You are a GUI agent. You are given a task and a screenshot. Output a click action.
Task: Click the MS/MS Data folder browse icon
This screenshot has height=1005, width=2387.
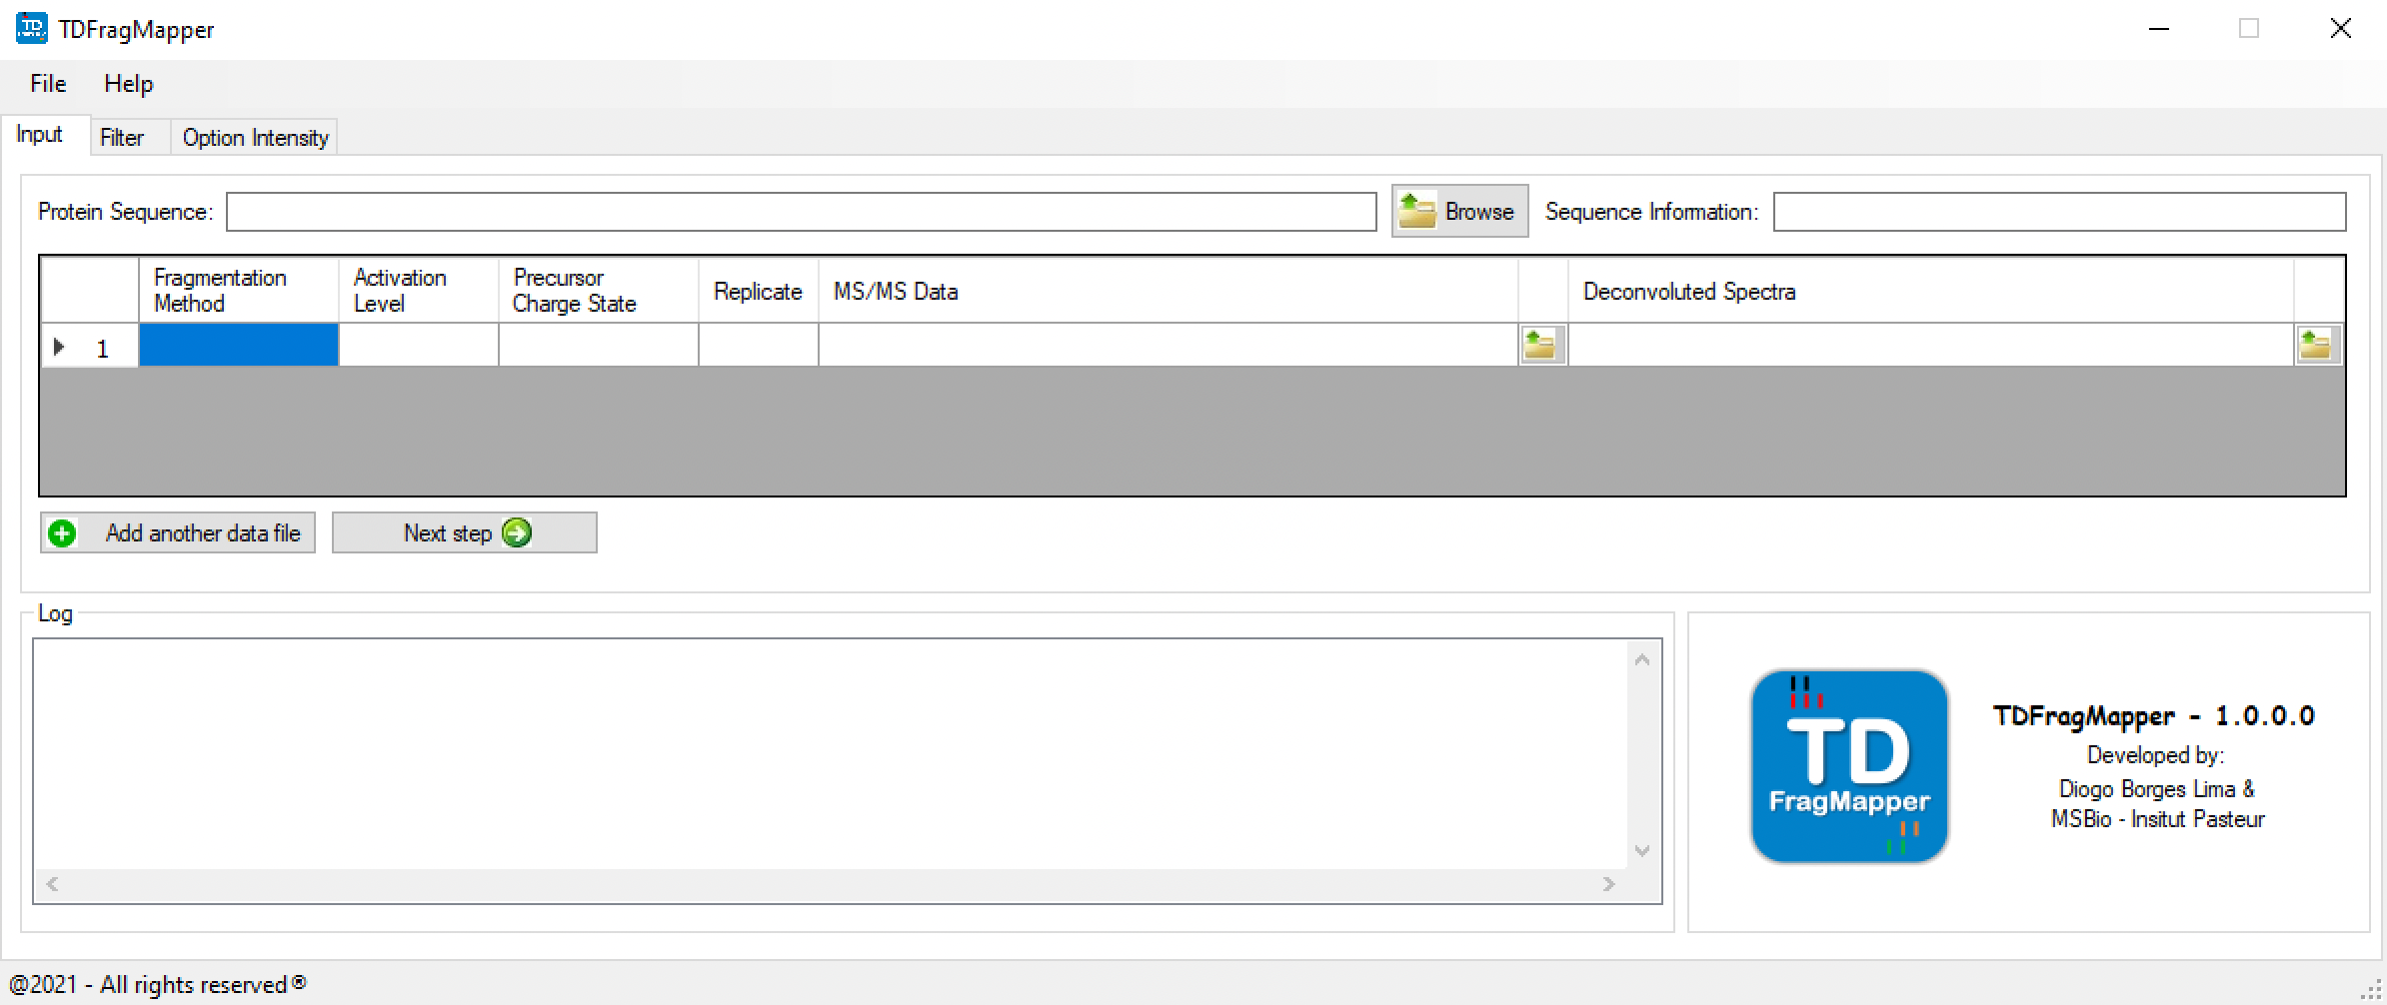point(1542,346)
